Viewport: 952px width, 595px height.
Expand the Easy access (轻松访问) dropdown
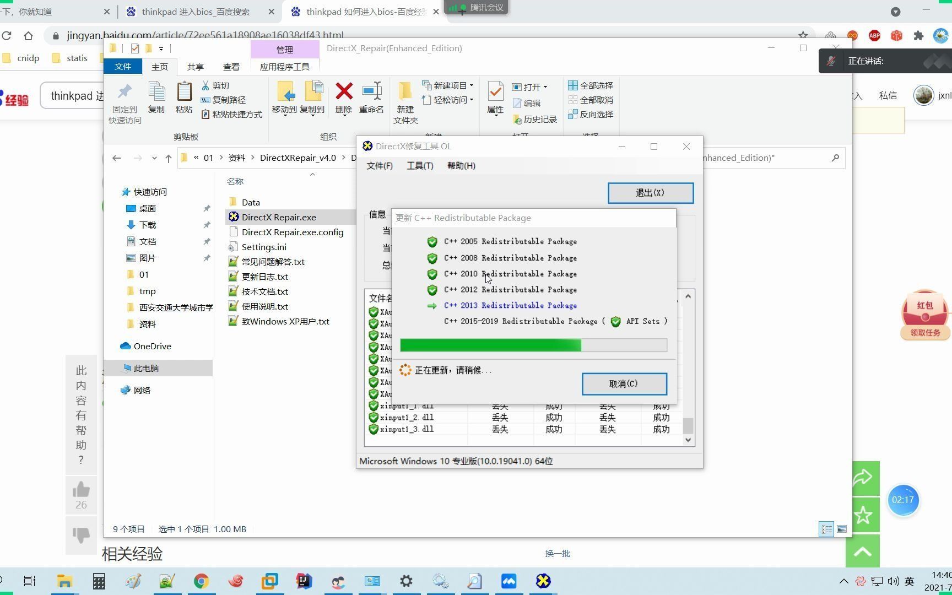point(471,100)
